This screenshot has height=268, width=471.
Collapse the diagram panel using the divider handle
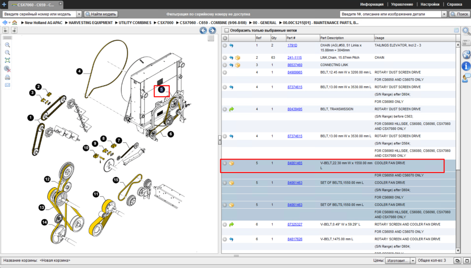(219, 140)
